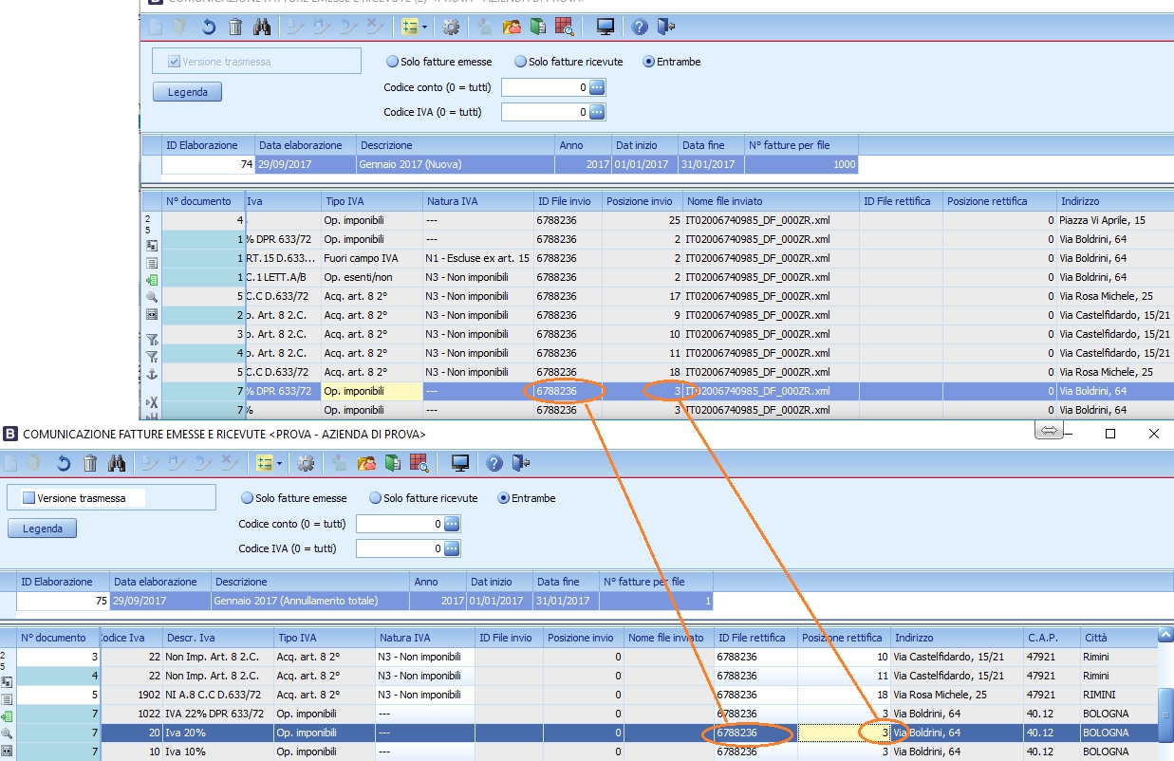This screenshot has height=761, width=1174.
Task: Click Legenda button in upper window
Action: tap(187, 92)
